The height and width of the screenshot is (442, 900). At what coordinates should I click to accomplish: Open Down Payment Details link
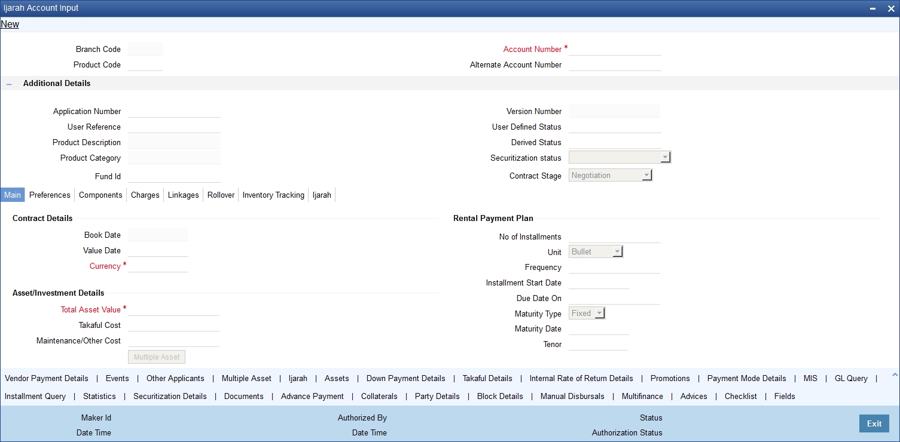[x=406, y=379]
